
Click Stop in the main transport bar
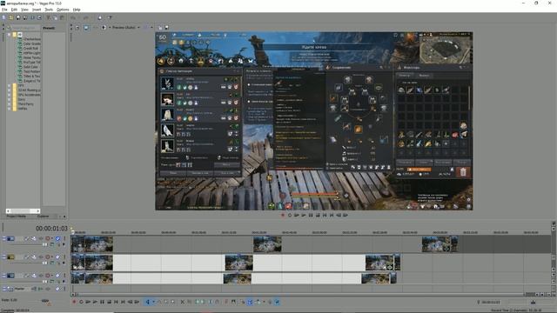[110, 302]
